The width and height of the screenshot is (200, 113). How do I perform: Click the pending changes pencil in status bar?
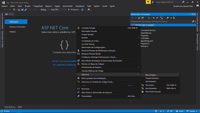(168, 111)
